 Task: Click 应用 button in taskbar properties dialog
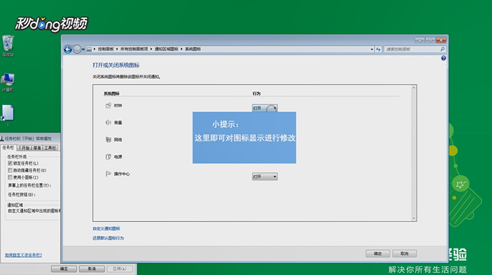(x=119, y=269)
